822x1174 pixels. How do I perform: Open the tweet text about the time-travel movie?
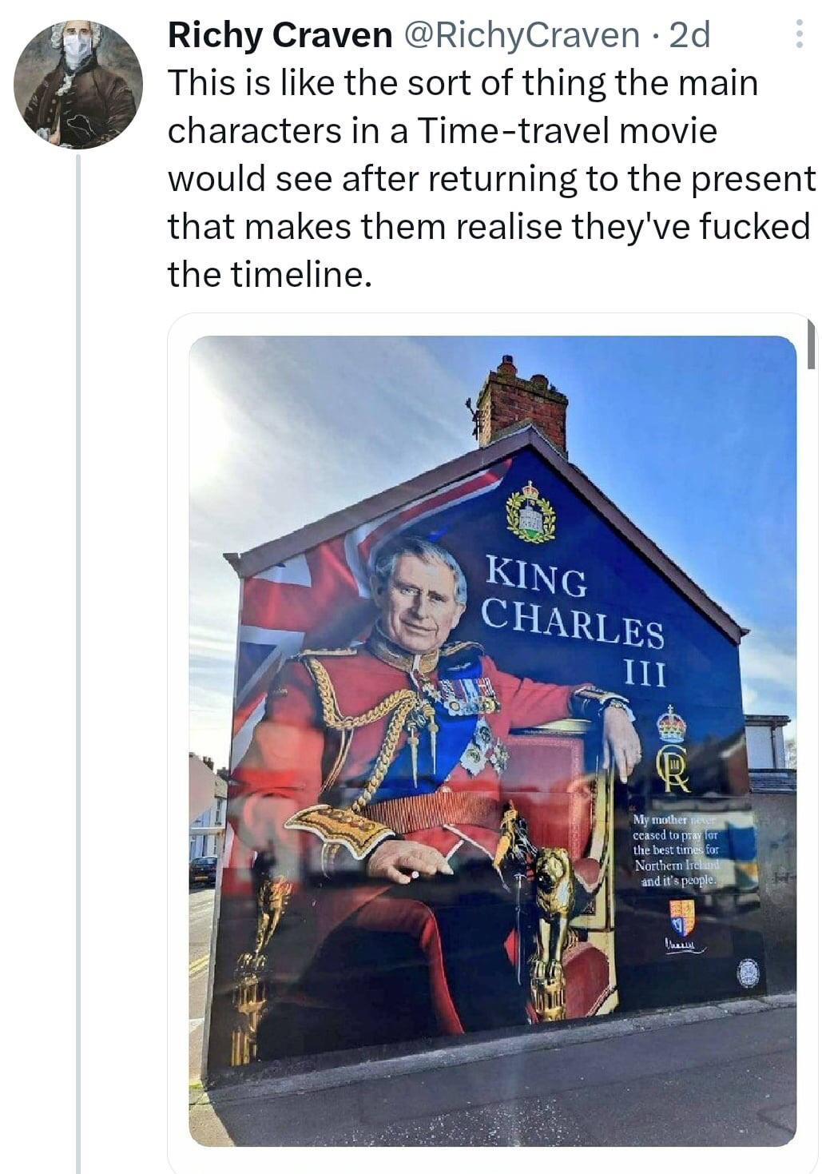click(491, 179)
